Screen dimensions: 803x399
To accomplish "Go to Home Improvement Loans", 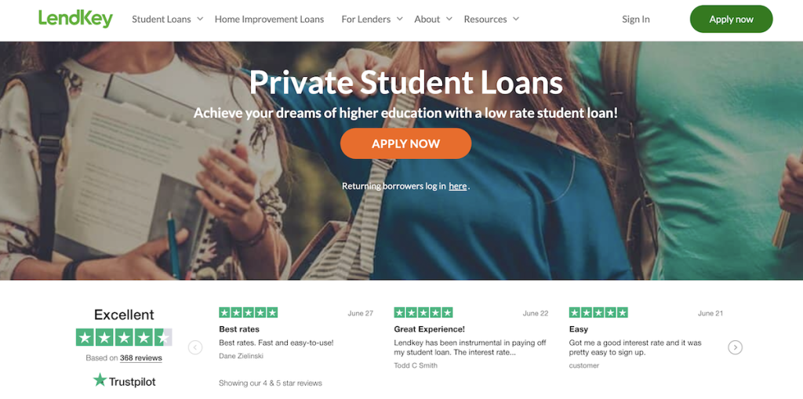I will [269, 19].
